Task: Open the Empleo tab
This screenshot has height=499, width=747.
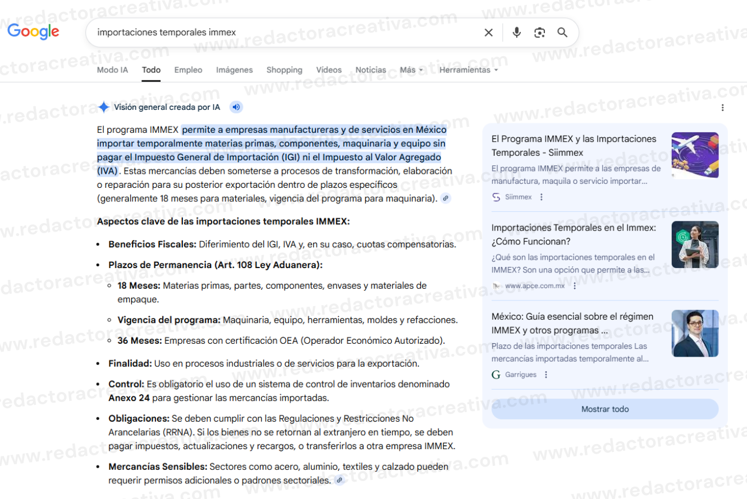Action: coord(188,70)
